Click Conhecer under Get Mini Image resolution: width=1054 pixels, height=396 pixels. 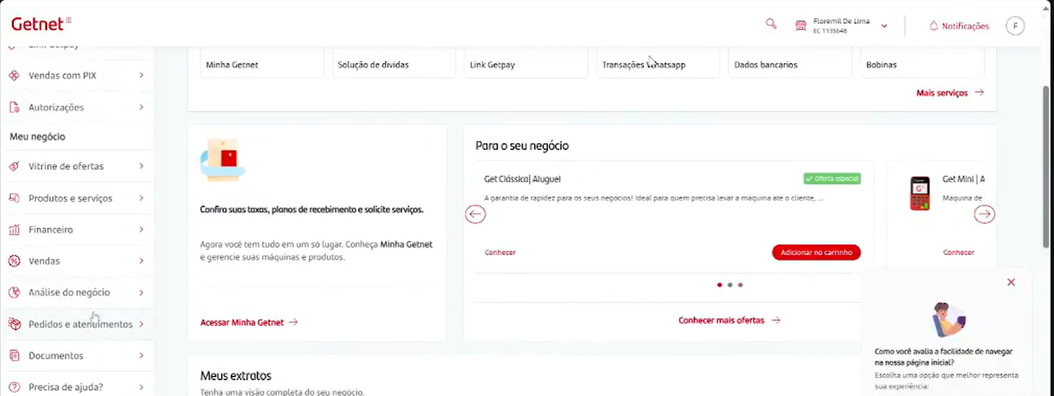(x=959, y=252)
